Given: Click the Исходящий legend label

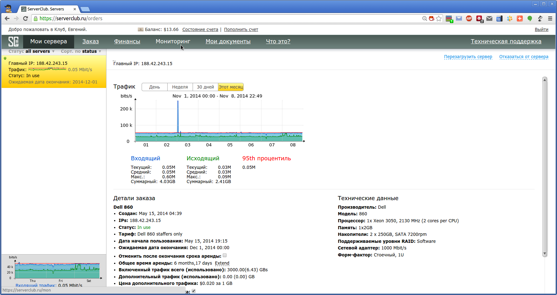Looking at the screenshot, I should tap(203, 158).
